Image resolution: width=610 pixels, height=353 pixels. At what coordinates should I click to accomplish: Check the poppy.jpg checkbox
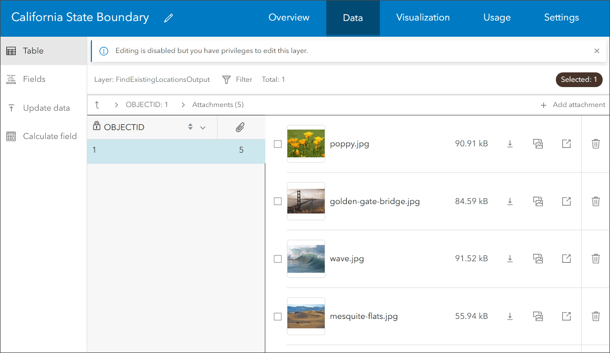(x=278, y=144)
